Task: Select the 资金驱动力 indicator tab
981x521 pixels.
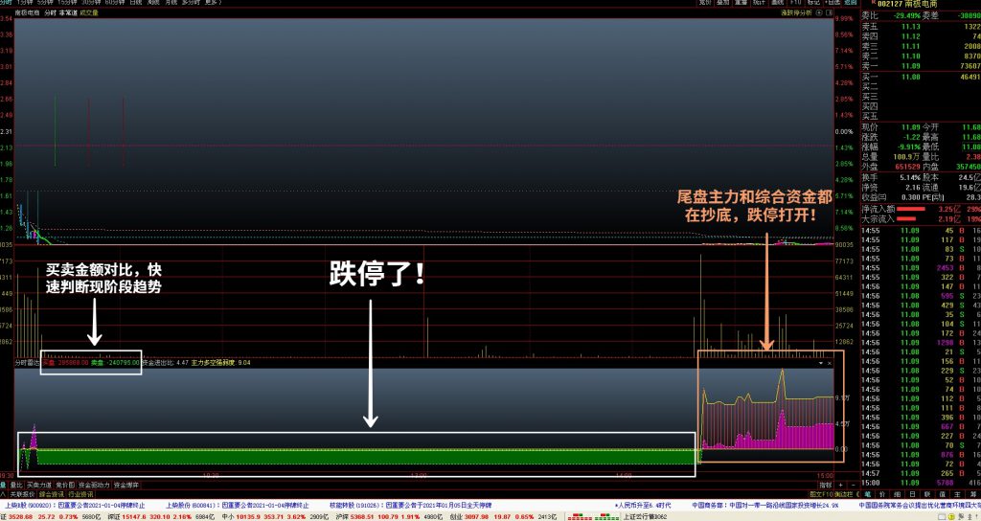Action: [x=94, y=485]
